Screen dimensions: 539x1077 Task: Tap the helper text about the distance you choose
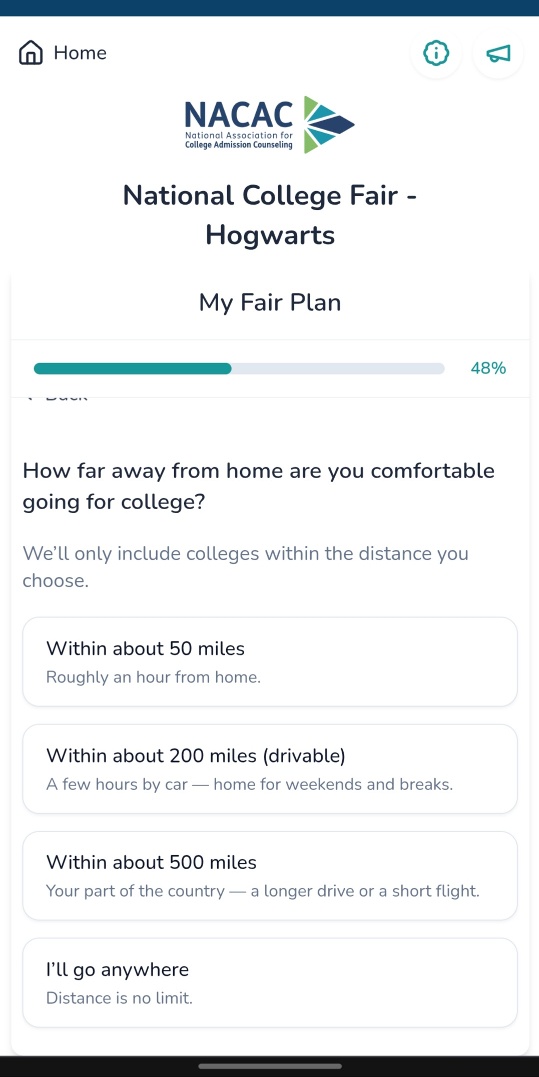(x=246, y=567)
